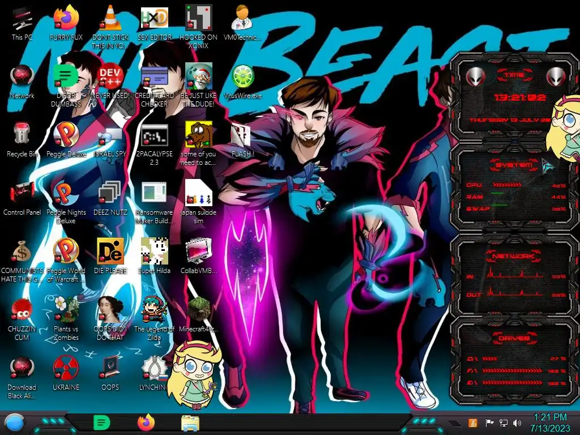Screen dimensions: 580x435
Task: Select the OOPS DID I DO THAT portrait icon
Action: [110, 319]
